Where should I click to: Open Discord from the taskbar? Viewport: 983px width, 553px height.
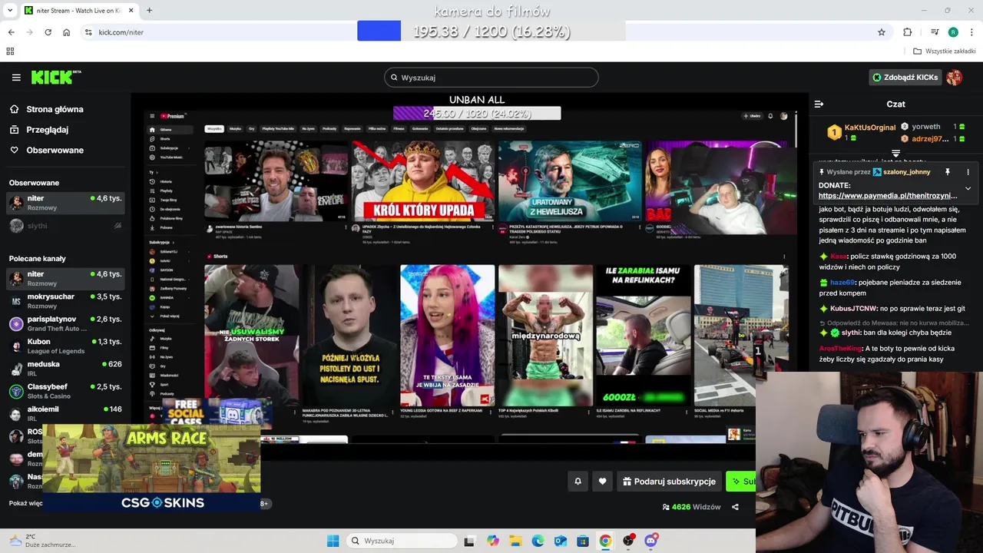pos(651,541)
